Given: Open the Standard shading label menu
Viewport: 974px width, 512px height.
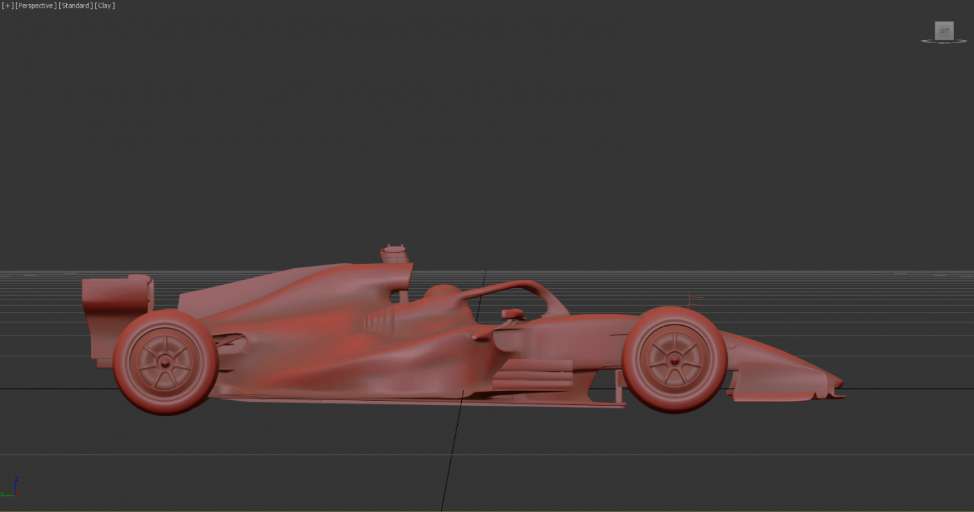Looking at the screenshot, I should 76,6.
